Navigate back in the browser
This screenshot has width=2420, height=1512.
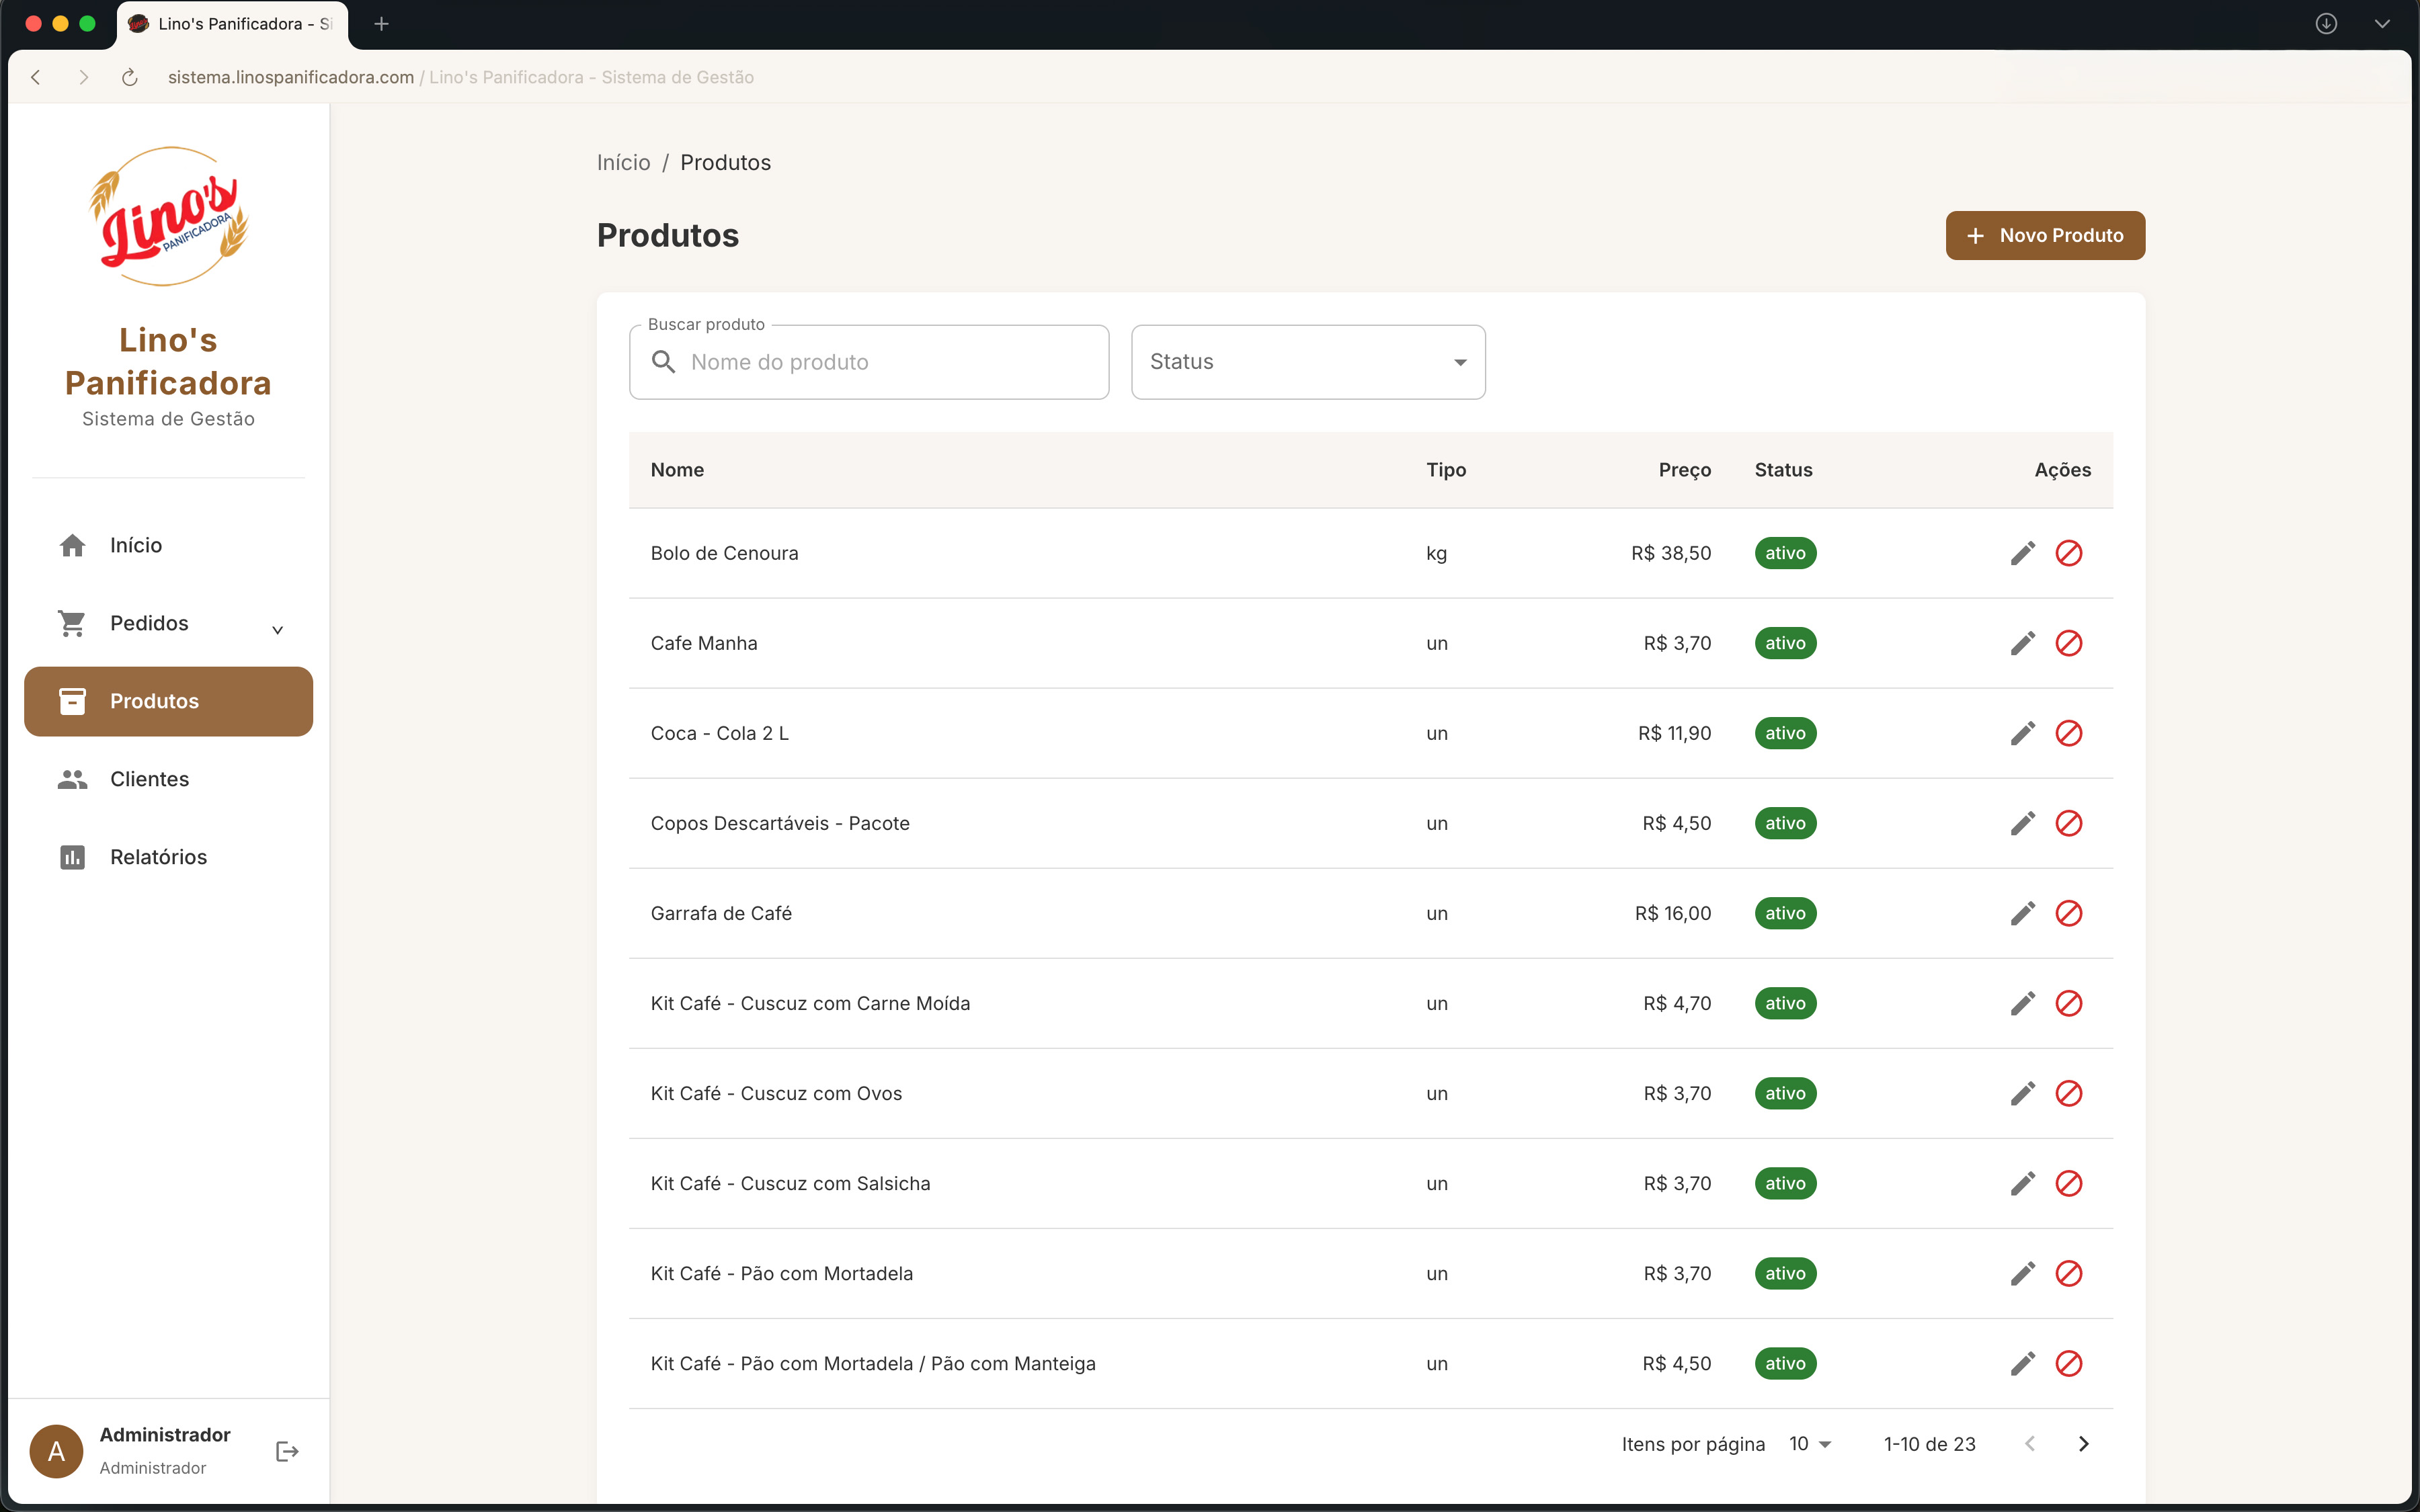point(36,77)
